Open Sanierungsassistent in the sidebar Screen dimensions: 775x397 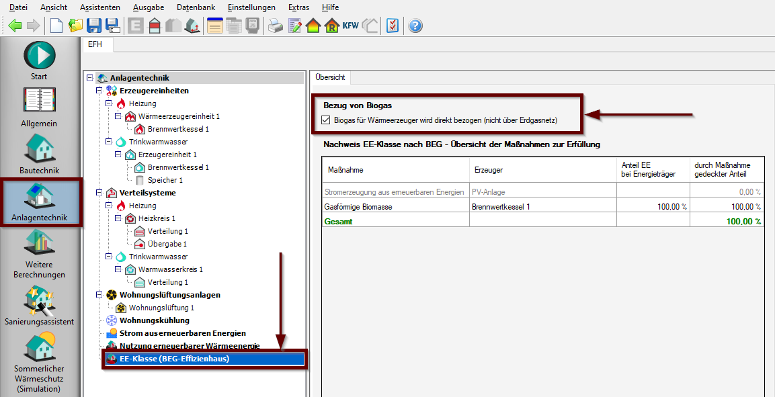(40, 306)
